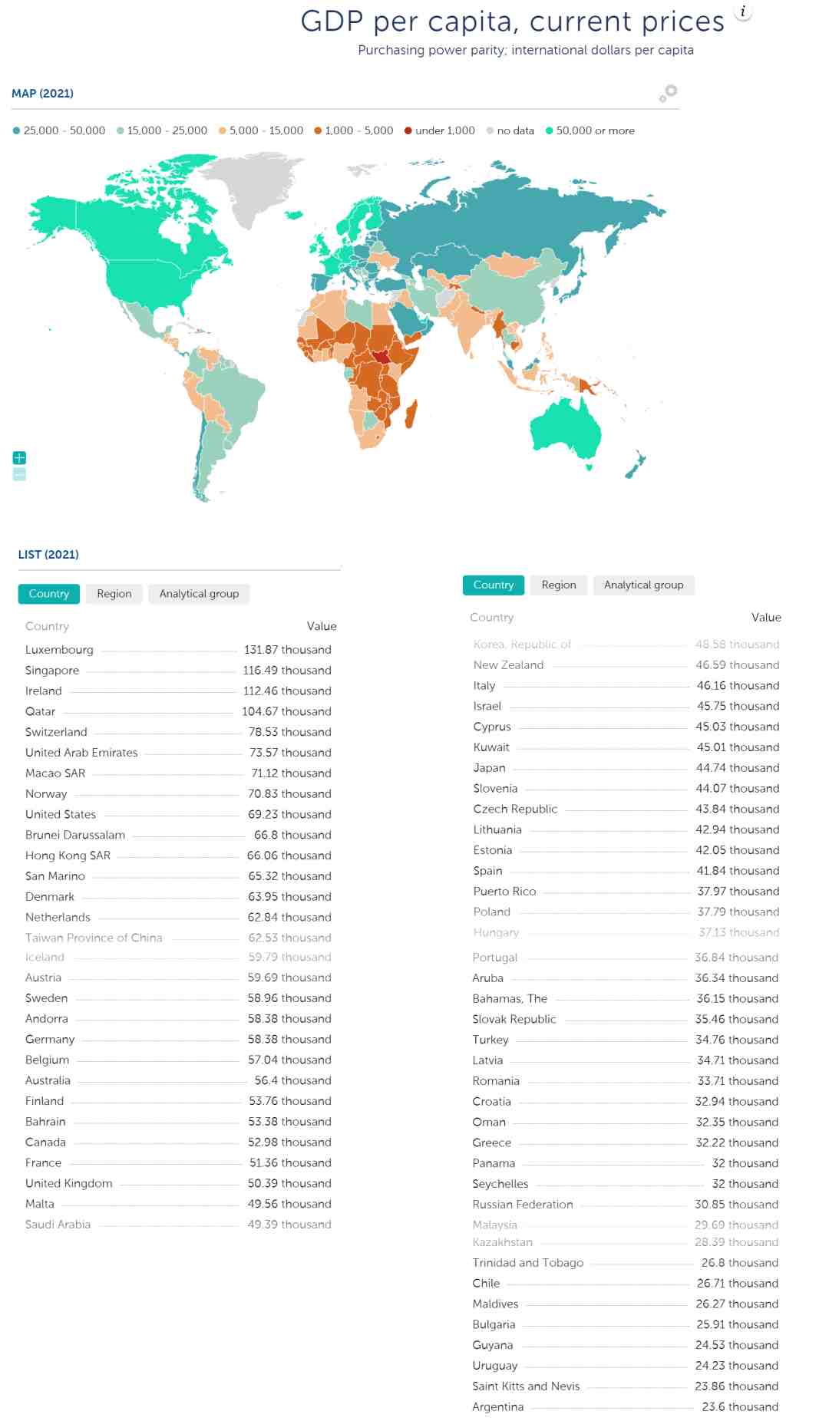
Task: Open map settings gear icon
Action: (668, 93)
